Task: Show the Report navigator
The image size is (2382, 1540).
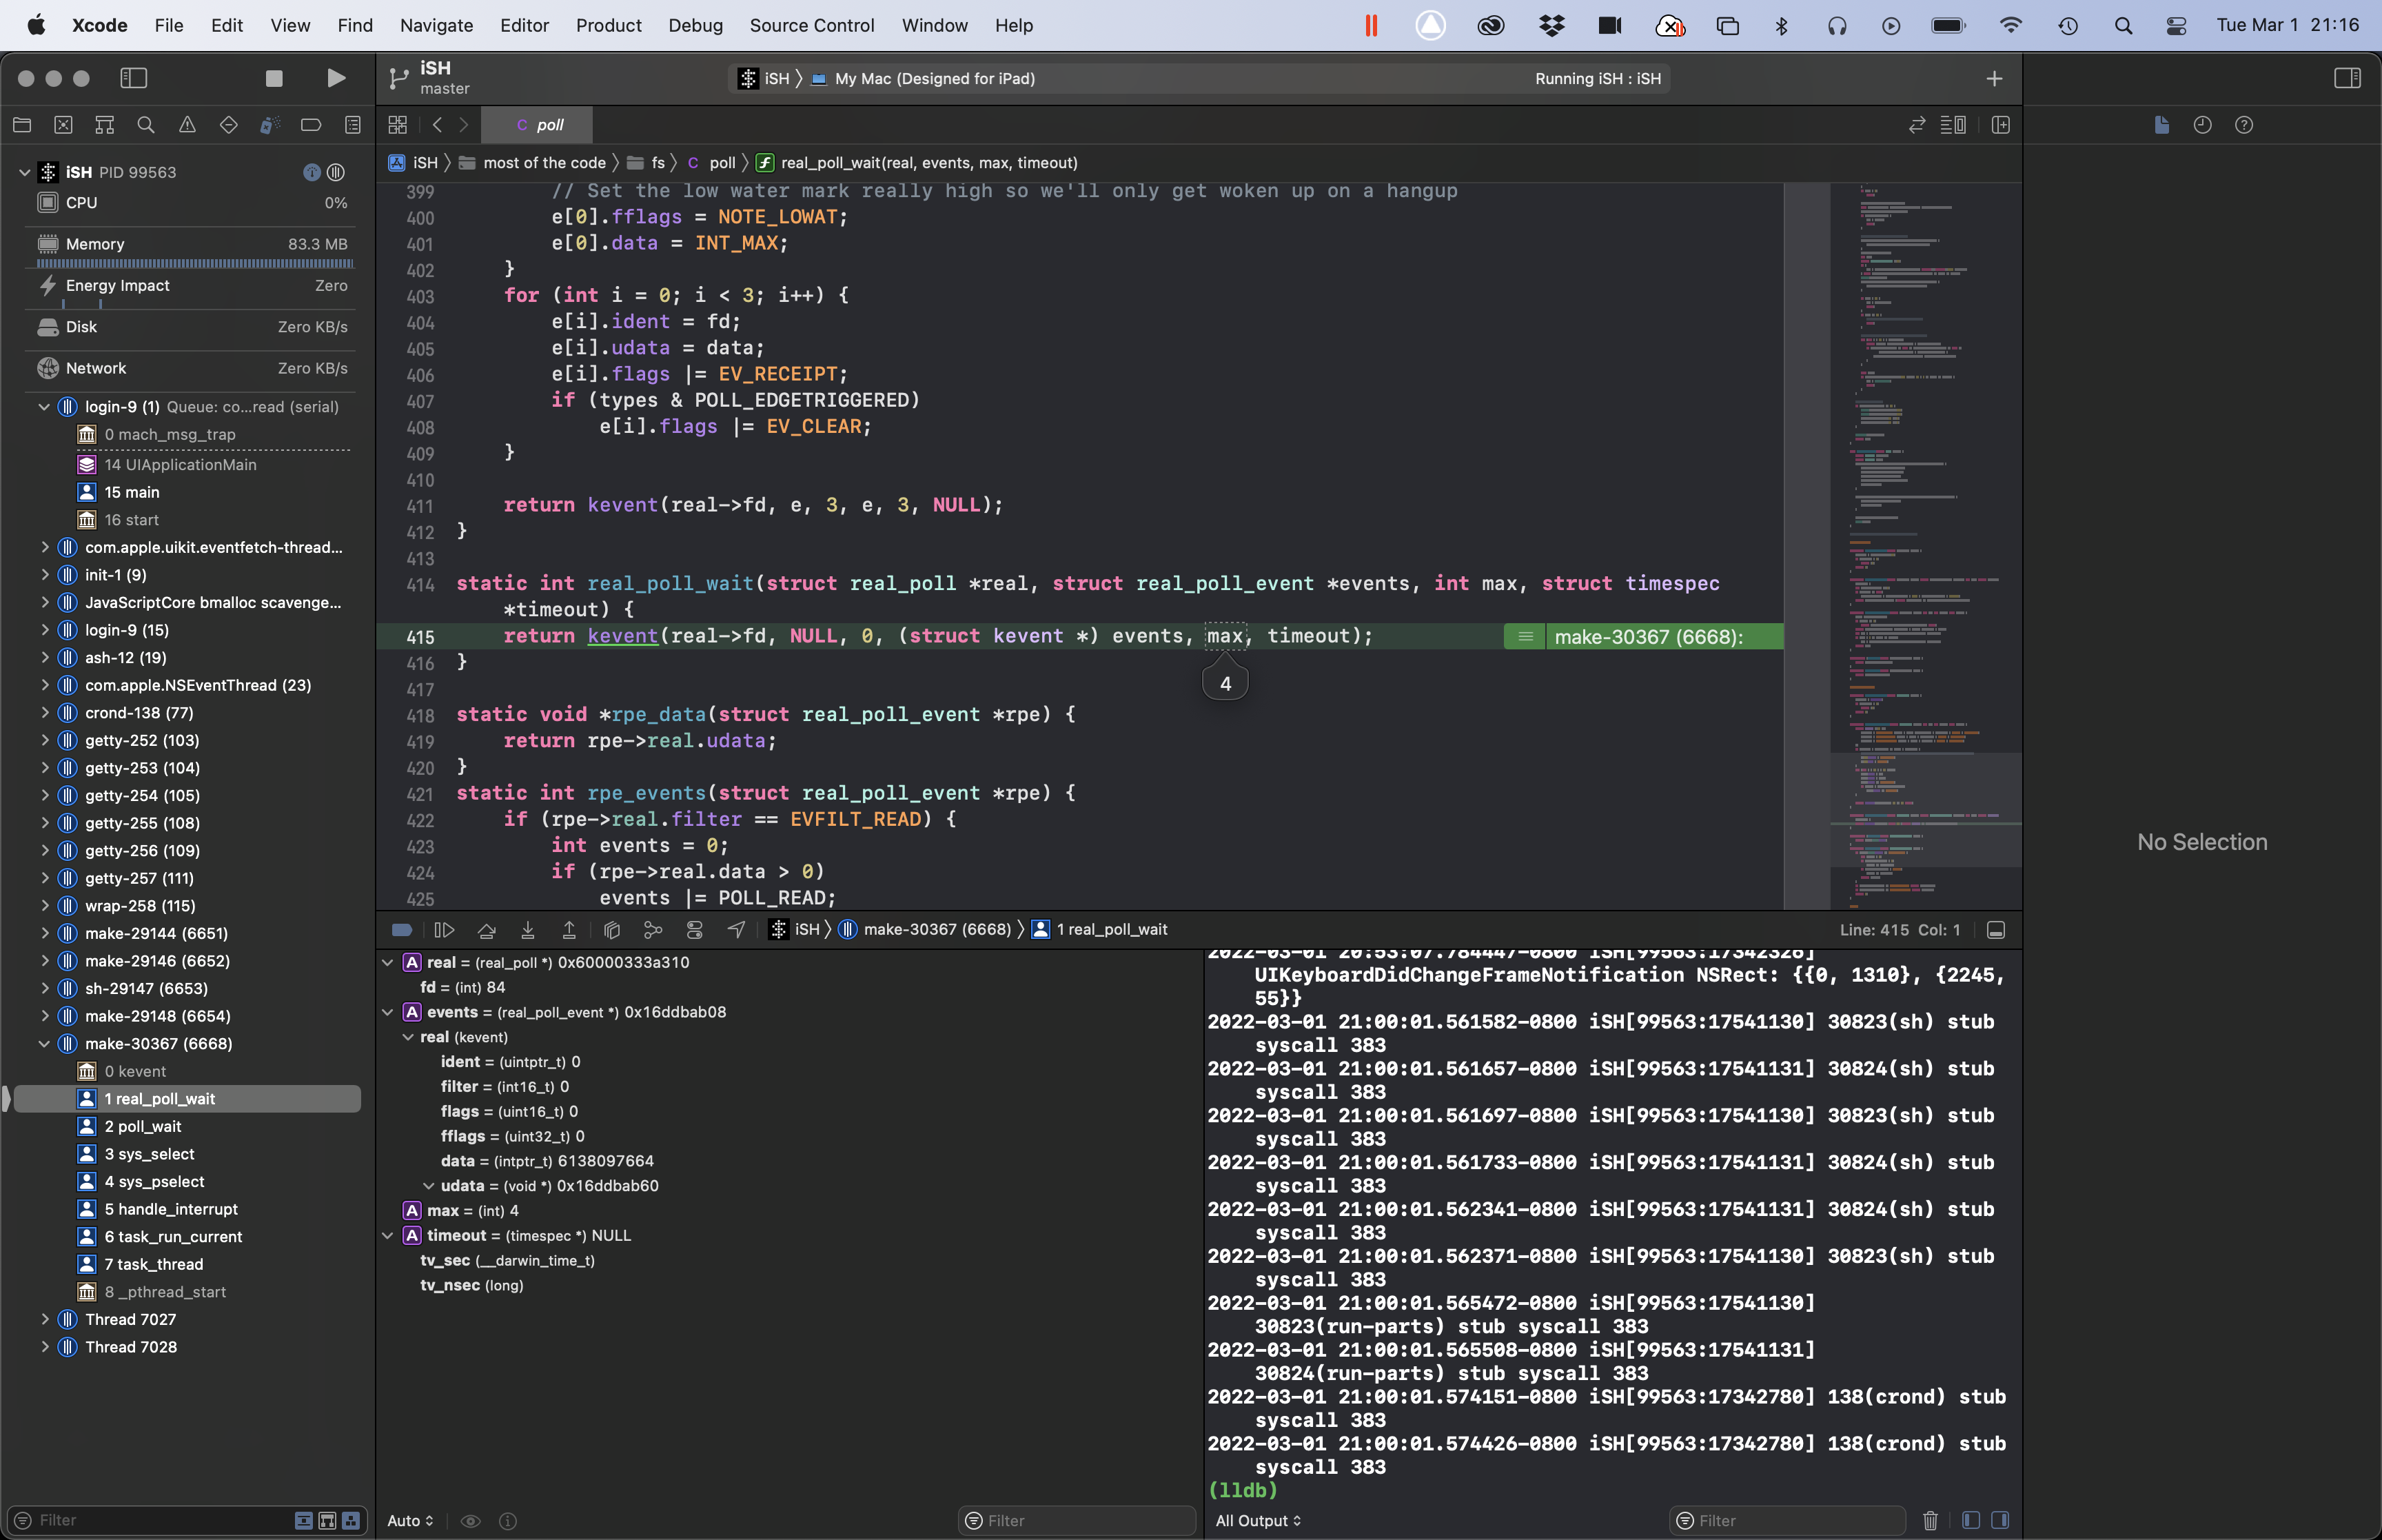Action: click(353, 125)
